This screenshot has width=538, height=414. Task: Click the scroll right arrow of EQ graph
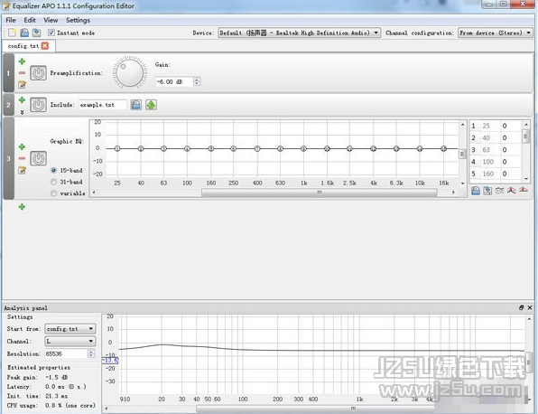(x=453, y=193)
